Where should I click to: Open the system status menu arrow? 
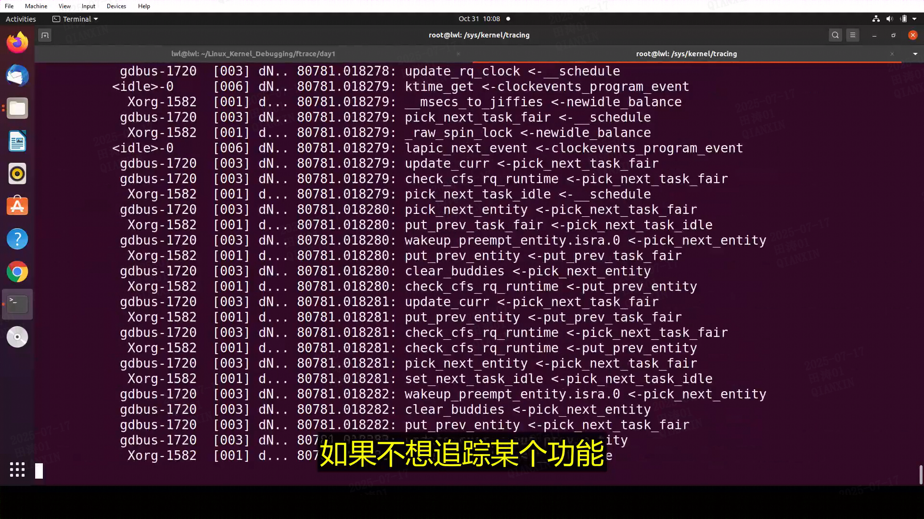coord(914,19)
